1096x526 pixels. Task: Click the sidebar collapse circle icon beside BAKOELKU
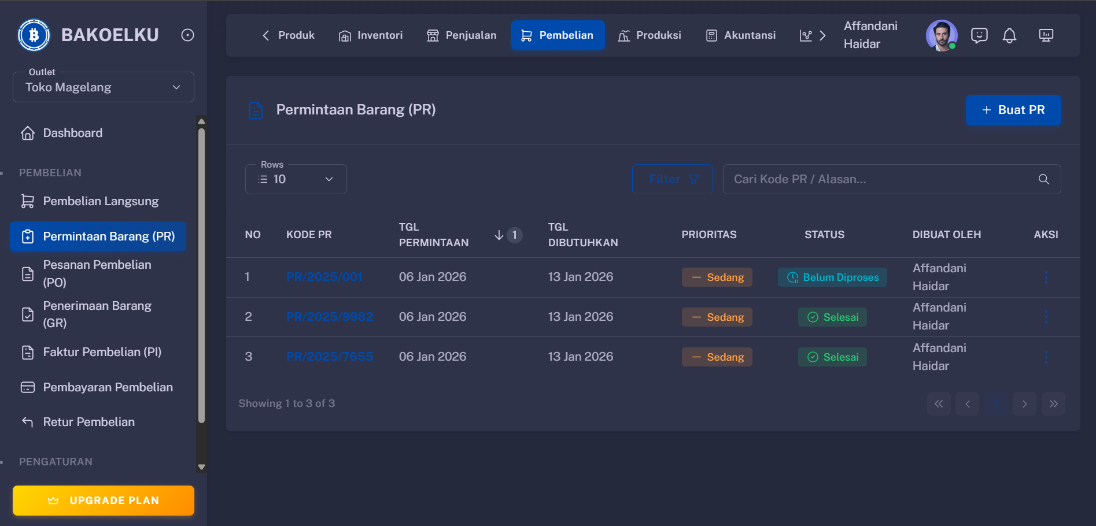click(187, 35)
